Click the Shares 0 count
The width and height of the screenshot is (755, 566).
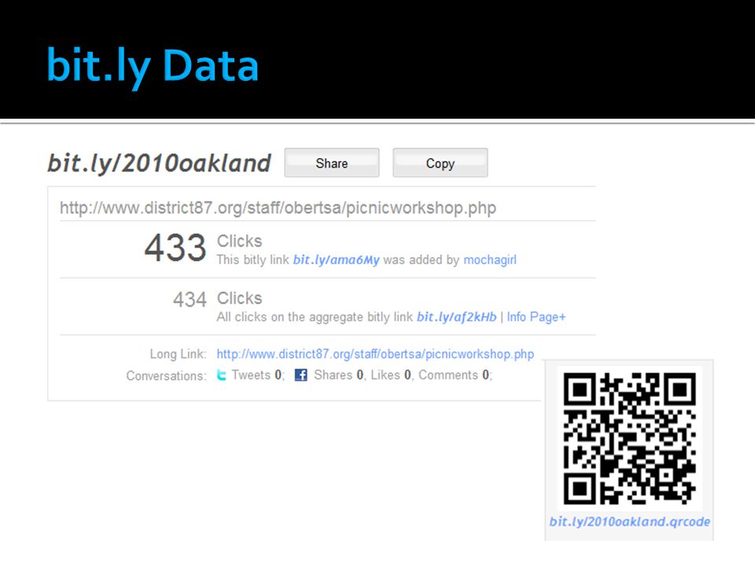click(340, 375)
